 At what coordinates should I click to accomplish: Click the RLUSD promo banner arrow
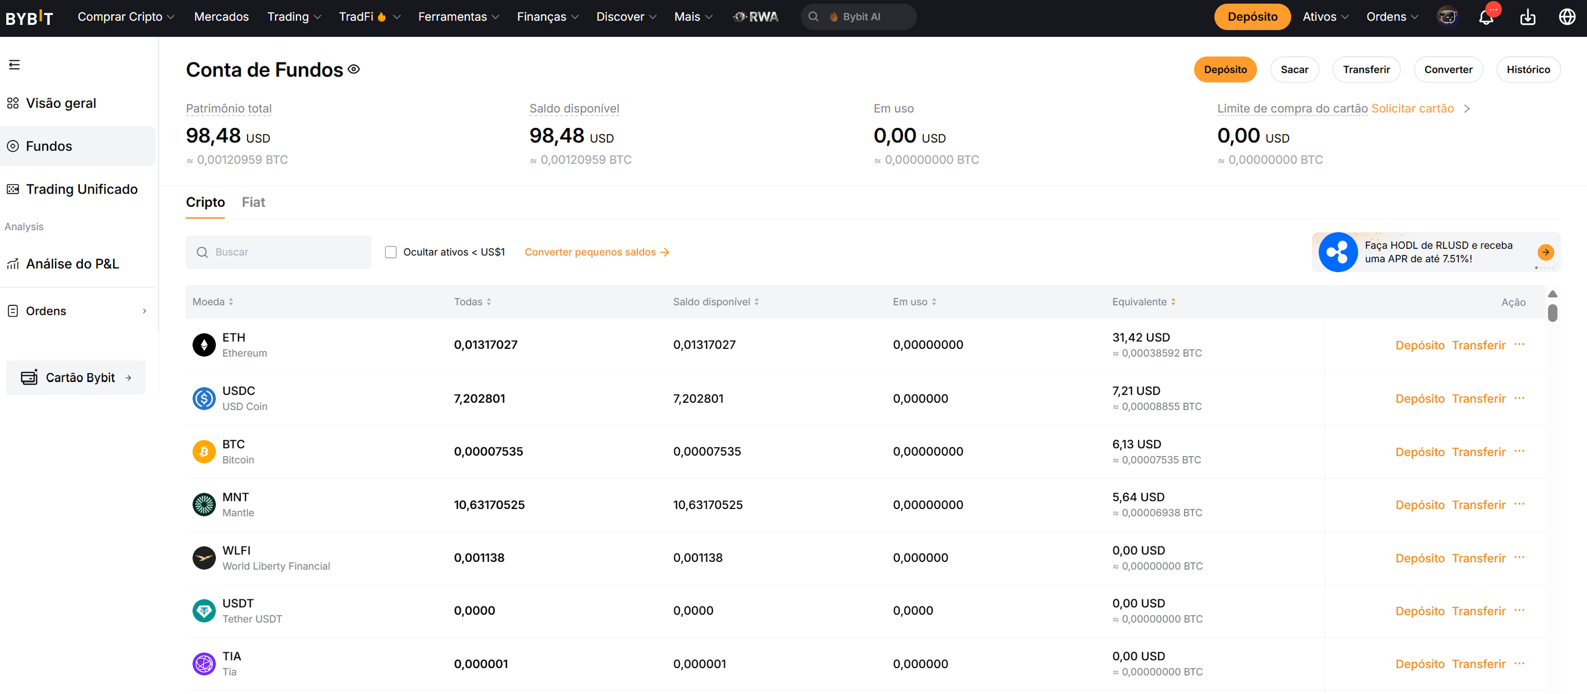pyautogui.click(x=1545, y=252)
